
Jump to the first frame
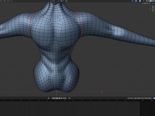53,98
